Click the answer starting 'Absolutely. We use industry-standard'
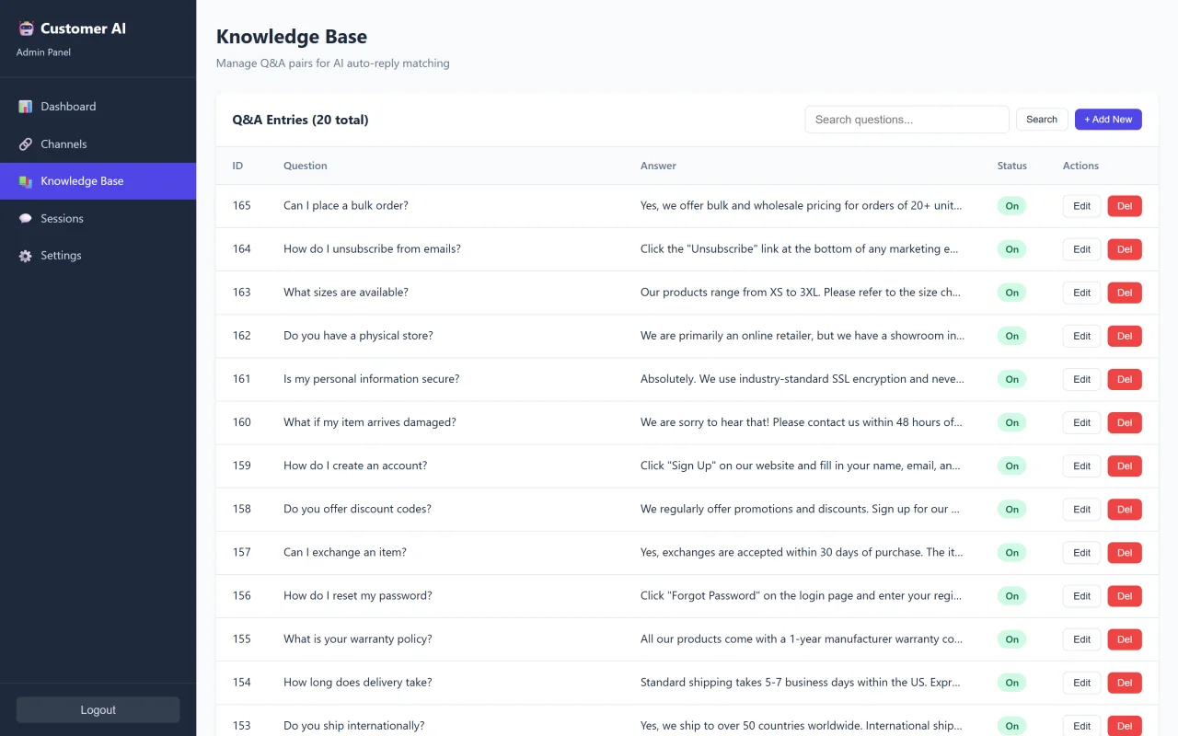Viewport: 1178px width, 736px height. pyautogui.click(x=803, y=379)
